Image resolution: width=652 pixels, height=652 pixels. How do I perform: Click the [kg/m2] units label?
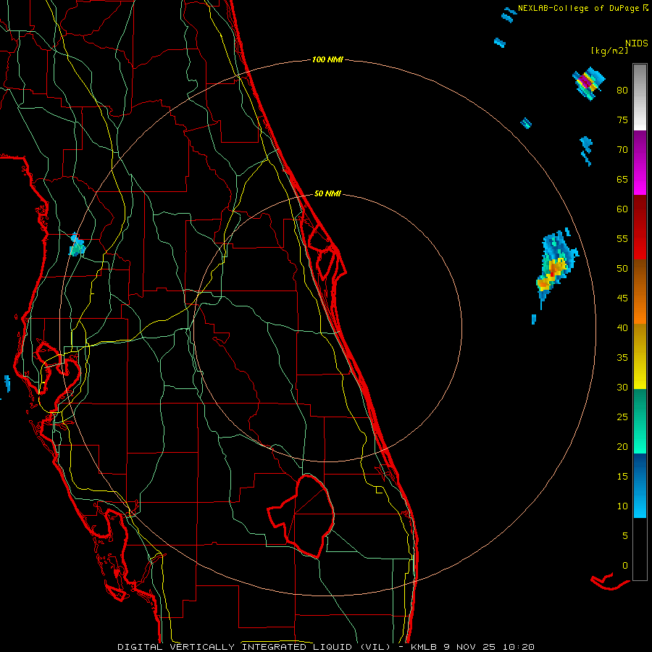pyautogui.click(x=609, y=51)
